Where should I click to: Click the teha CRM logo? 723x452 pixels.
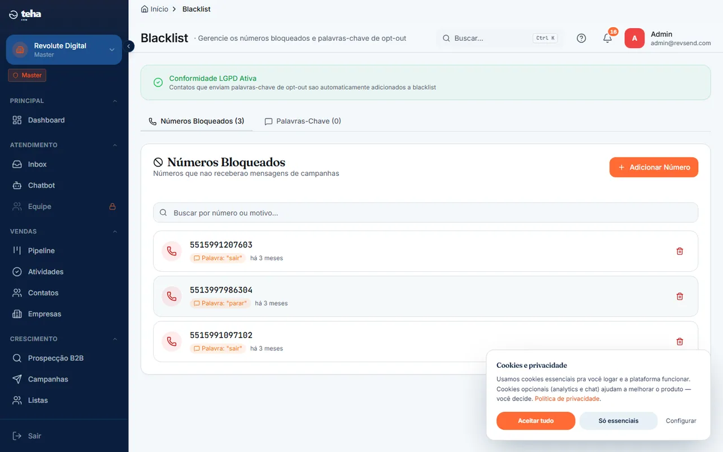(25, 14)
